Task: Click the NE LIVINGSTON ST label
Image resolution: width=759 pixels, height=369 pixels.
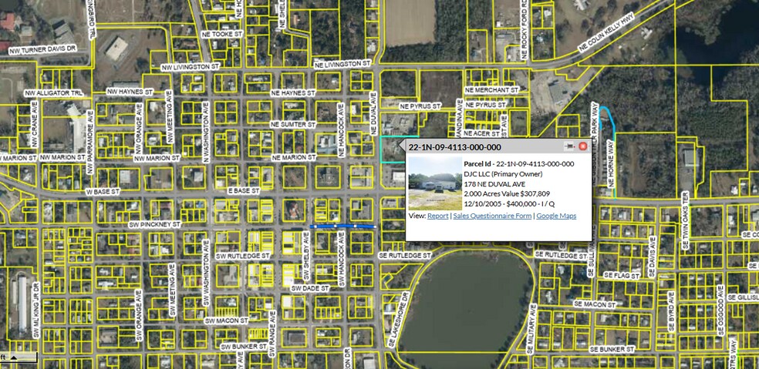Action: click(x=342, y=64)
